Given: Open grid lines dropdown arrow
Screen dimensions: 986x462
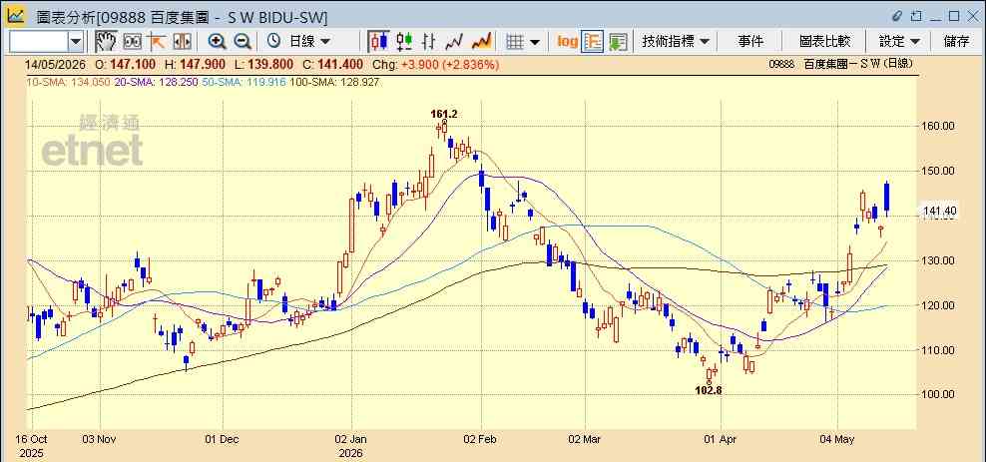Looking at the screenshot, I should click(535, 42).
